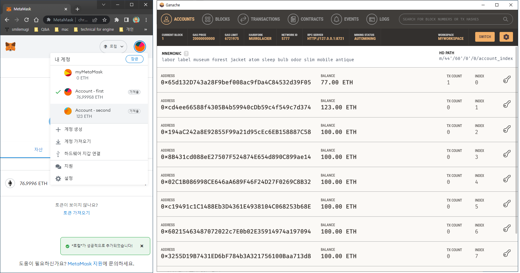Click the 토큰 가져오기 link
This screenshot has width=520, height=273.
pyautogui.click(x=77, y=213)
